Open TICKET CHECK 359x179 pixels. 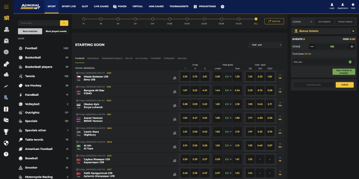click(x=345, y=21)
